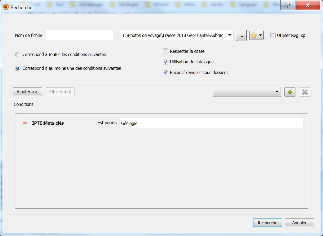This screenshot has height=236, width=323.
Task: Click the Recherche button
Action: 268,223
